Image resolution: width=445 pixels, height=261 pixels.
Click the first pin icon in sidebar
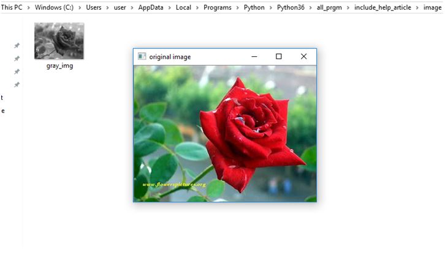coord(17,45)
